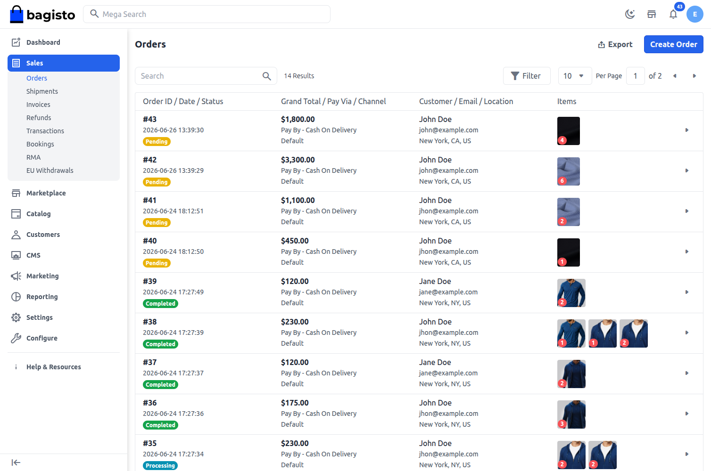Open the storefront shop icon
Screen dimensions: 711x471
click(x=652, y=14)
